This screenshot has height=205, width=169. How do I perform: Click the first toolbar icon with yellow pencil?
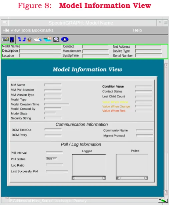point(5,39)
